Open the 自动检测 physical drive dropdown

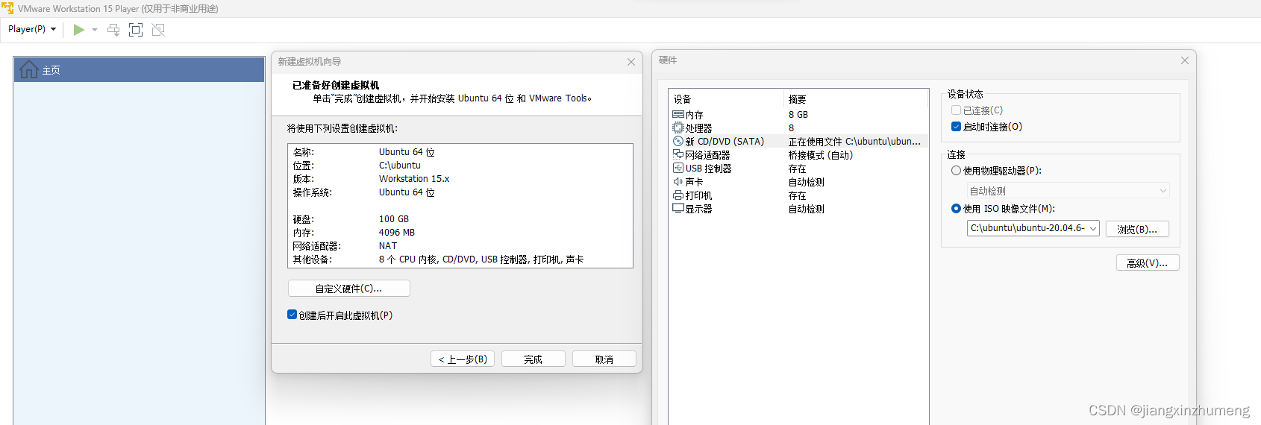pos(1068,191)
